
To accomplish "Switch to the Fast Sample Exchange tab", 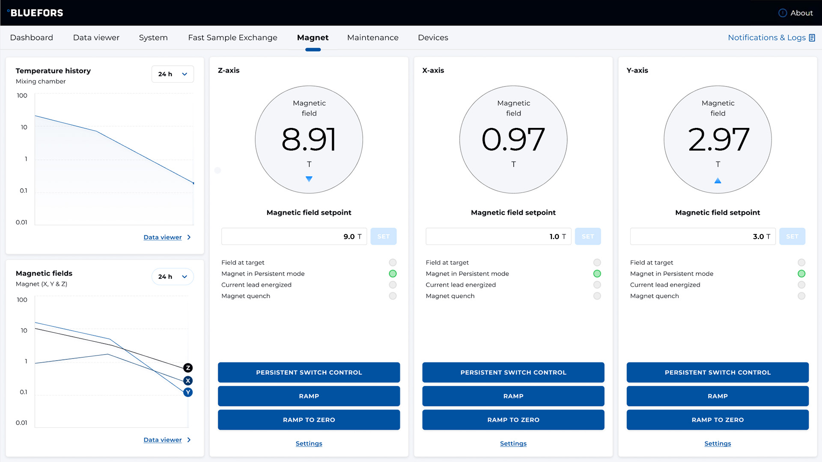I will coord(232,38).
